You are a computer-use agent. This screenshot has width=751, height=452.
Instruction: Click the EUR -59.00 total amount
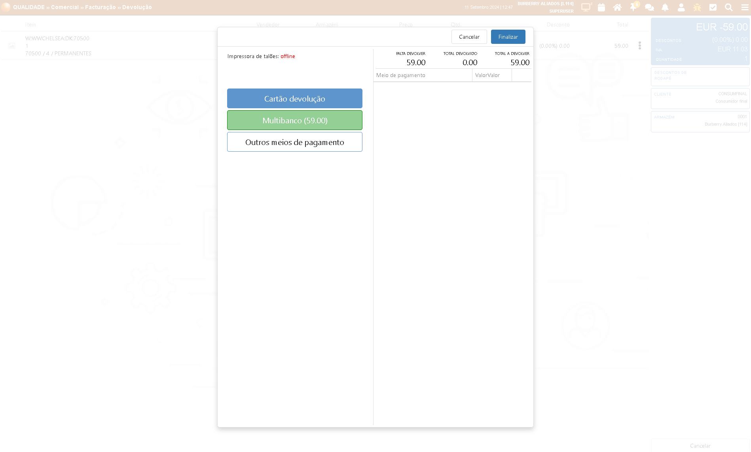[722, 27]
